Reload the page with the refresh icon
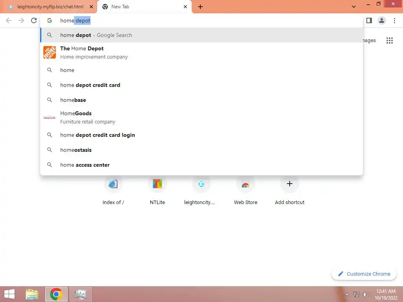The height and width of the screenshot is (302, 403). pos(34,20)
